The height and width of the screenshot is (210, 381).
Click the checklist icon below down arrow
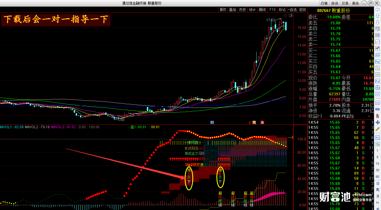coord(377,29)
